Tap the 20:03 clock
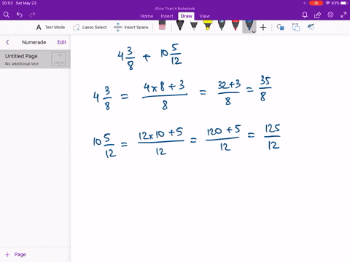350x262 pixels. pyautogui.click(x=7, y=3)
